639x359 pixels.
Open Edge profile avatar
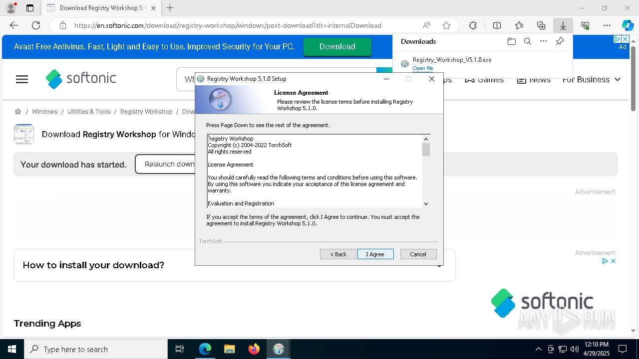11,8
